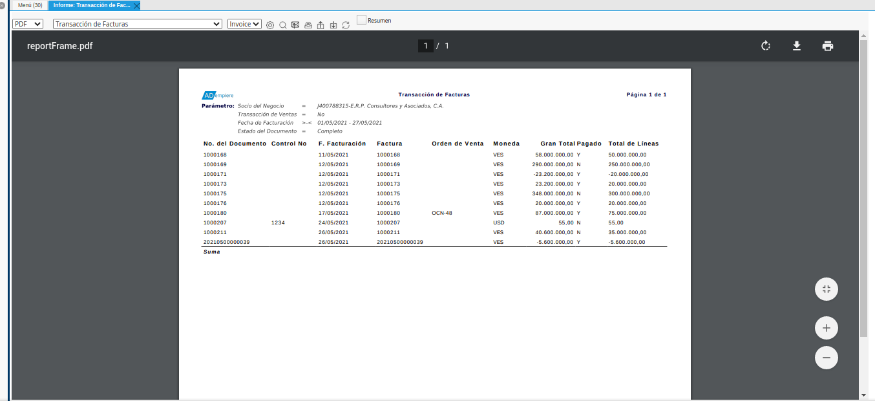The image size is (875, 401).
Task: Click the magnifier find icon in toolbar
Action: pyautogui.click(x=282, y=25)
